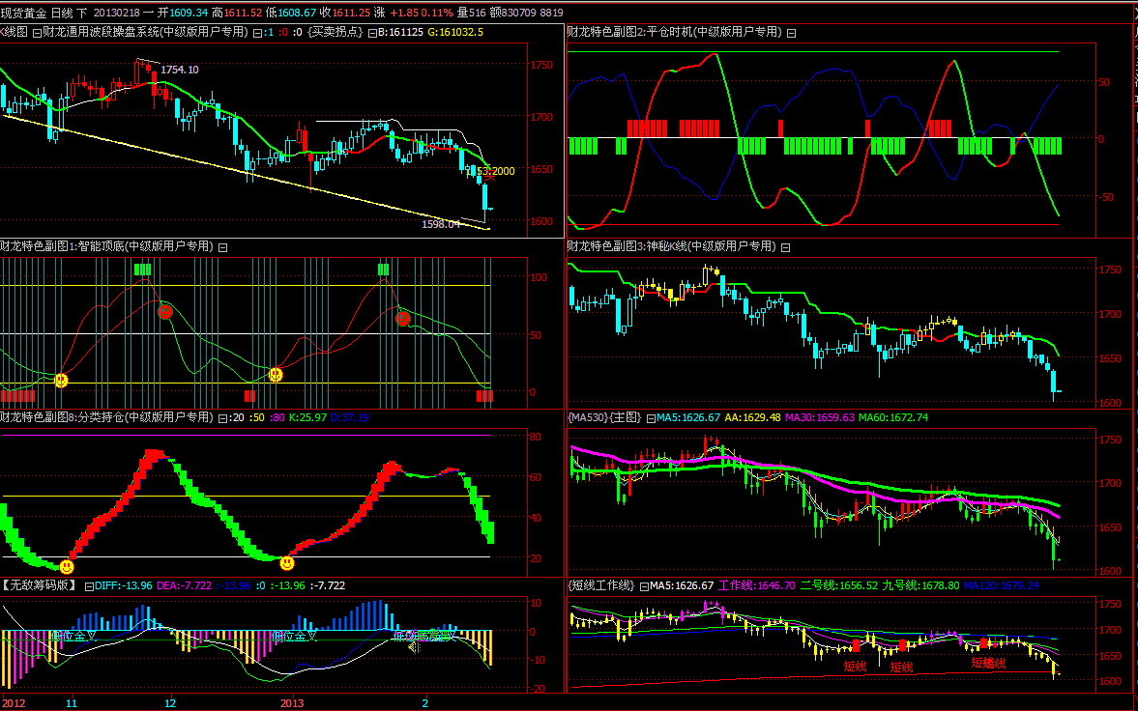The height and width of the screenshot is (711, 1138).
Task: Click first smiley marker in 分类持仓 panel
Action: (67, 566)
